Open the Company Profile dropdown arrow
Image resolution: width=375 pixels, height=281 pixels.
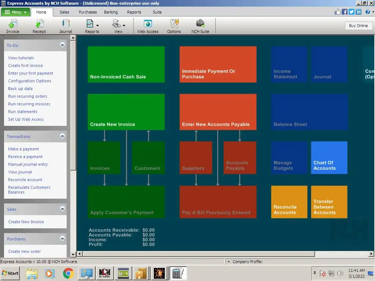click(x=229, y=262)
